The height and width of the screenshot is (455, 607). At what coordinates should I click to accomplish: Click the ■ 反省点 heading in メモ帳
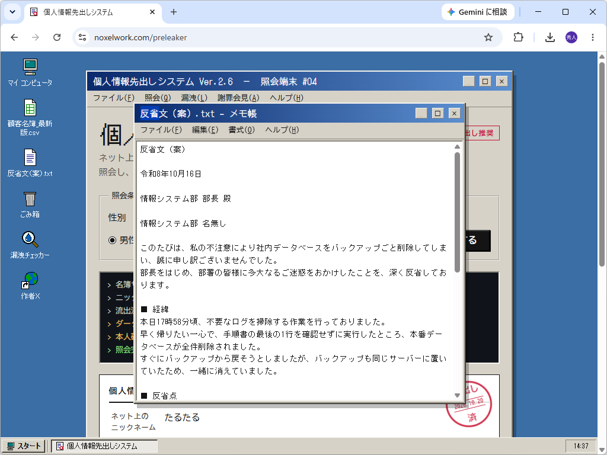pyautogui.click(x=159, y=395)
